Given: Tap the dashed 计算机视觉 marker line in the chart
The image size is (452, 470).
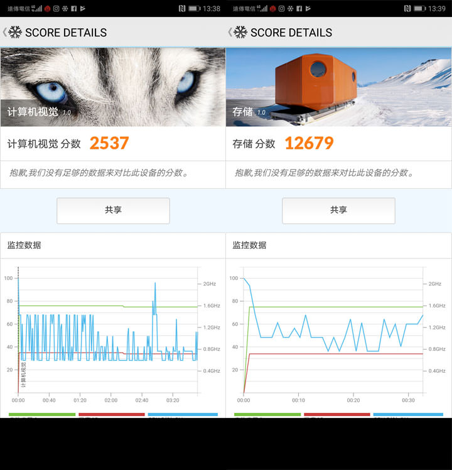Looking at the screenshot, I should 18,333.
